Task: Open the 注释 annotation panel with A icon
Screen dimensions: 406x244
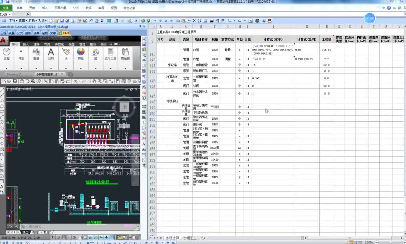Action: tap(51, 54)
